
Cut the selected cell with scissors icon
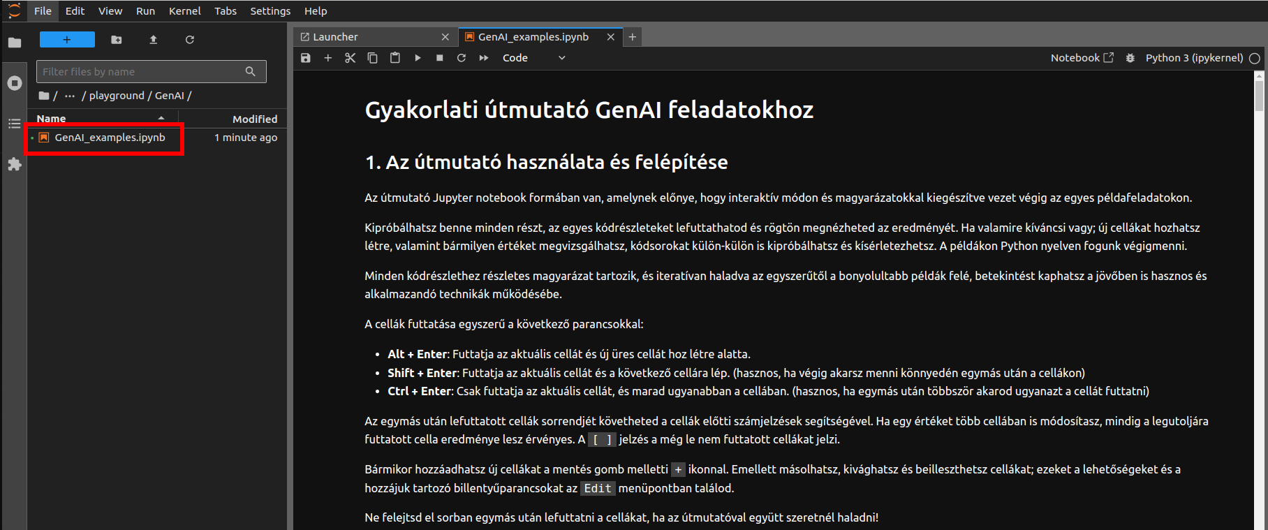coord(351,58)
